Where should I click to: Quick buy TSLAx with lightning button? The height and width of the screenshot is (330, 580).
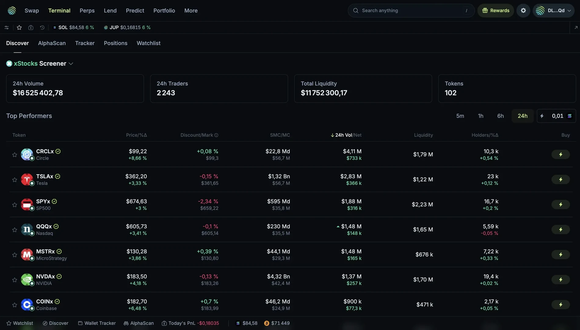(560, 180)
